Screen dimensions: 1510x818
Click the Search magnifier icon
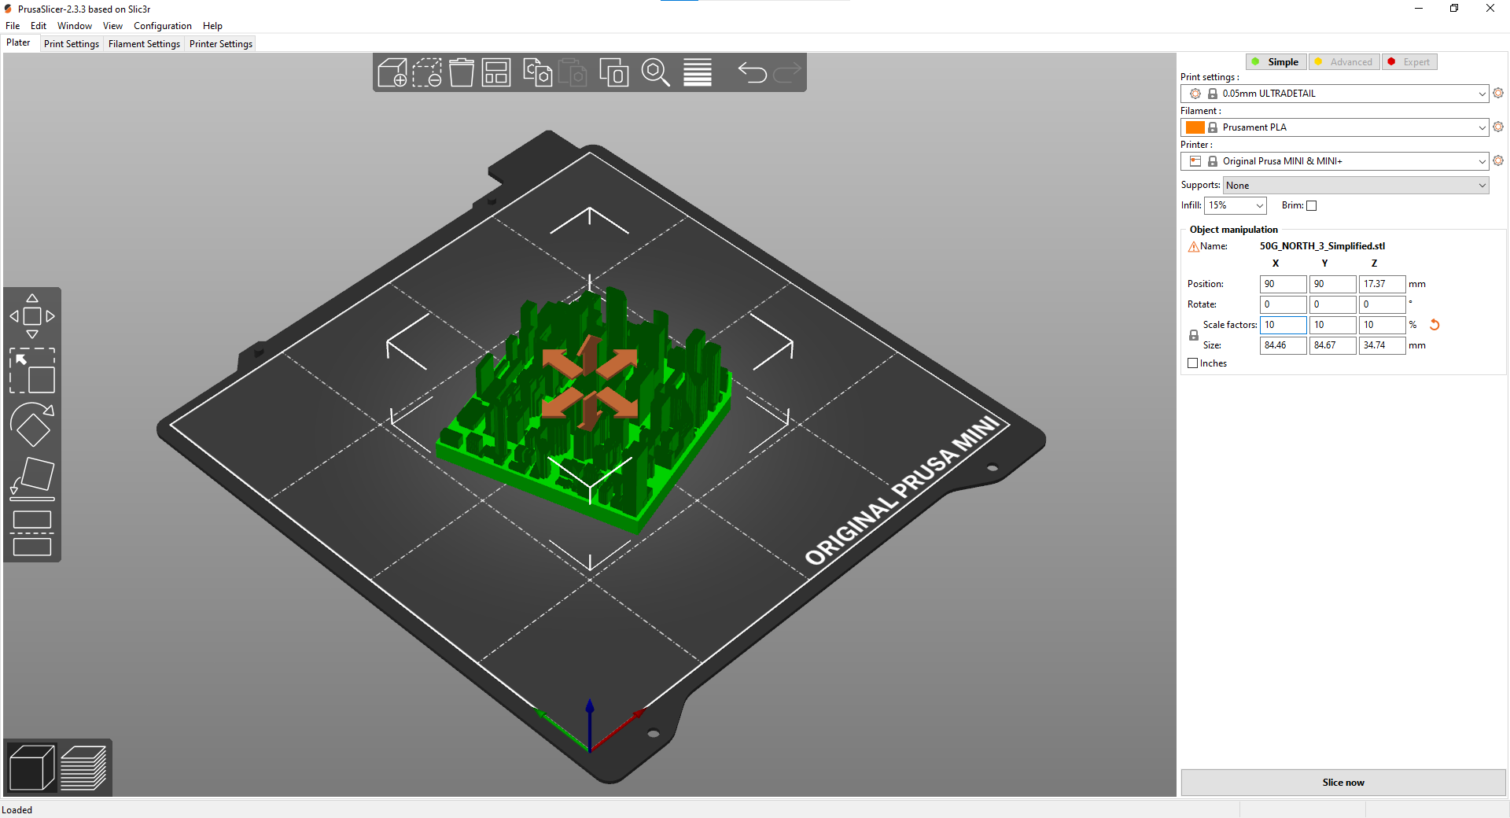point(655,72)
